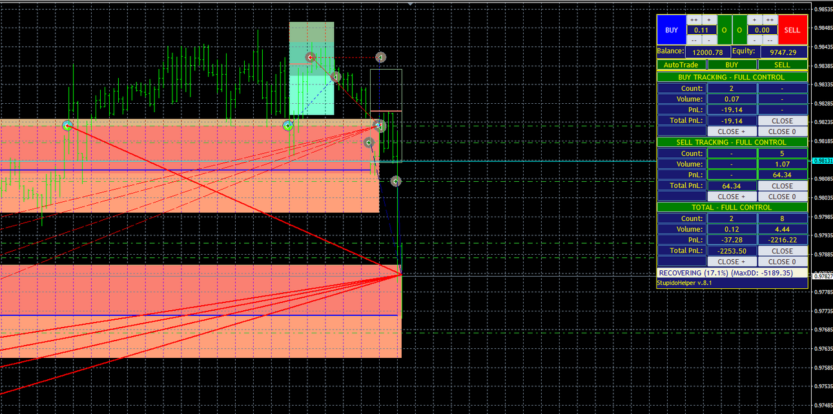Click Sell Tracking count value 5
This screenshot has width=833, height=414.
coord(783,153)
